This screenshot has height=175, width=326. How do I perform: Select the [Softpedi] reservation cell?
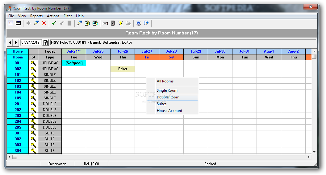click(74, 63)
